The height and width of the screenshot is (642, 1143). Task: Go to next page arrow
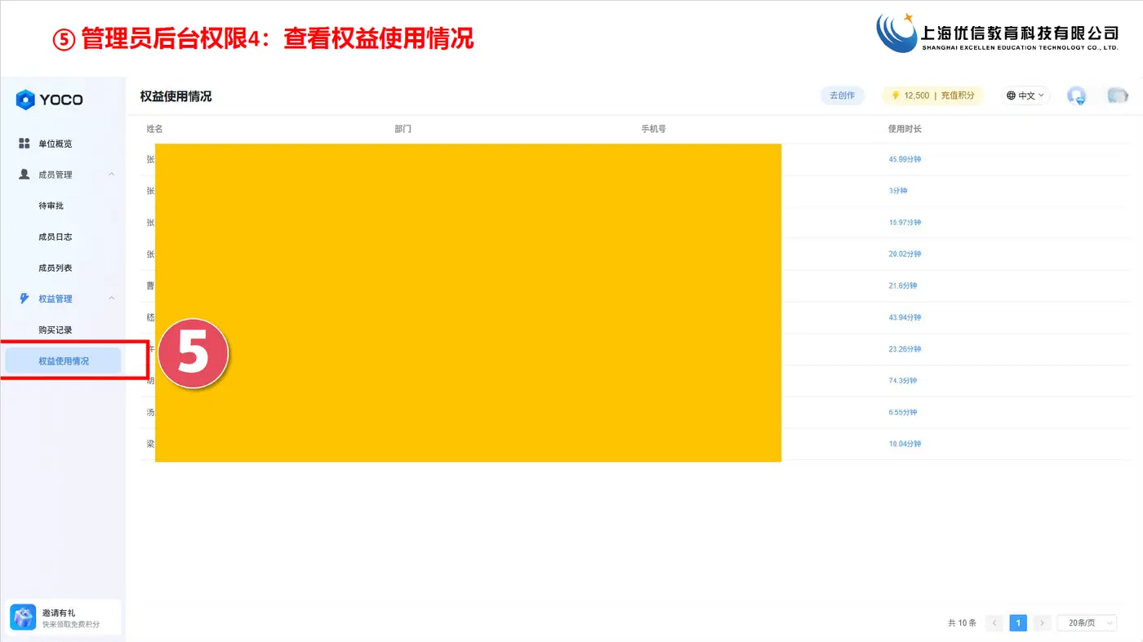(1042, 622)
